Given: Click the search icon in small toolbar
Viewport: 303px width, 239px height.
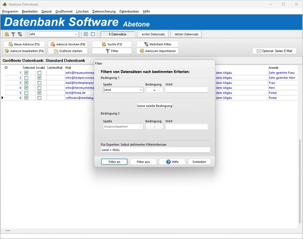Looking at the screenshot, I should click(7, 34).
